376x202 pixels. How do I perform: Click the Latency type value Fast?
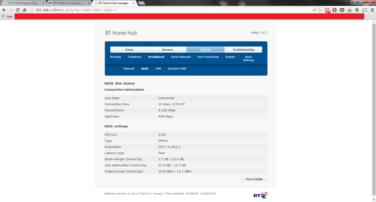(x=161, y=153)
